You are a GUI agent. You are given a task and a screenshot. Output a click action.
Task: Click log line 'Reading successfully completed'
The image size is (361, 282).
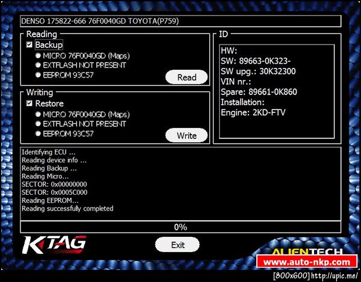[x=67, y=209]
